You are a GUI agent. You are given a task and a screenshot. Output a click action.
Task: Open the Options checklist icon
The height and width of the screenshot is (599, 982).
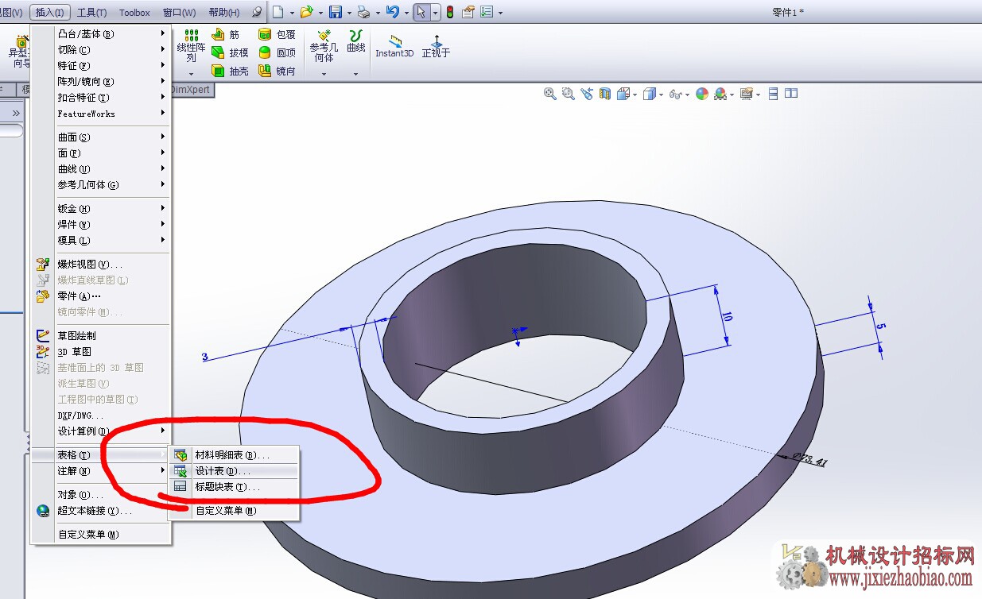click(486, 12)
